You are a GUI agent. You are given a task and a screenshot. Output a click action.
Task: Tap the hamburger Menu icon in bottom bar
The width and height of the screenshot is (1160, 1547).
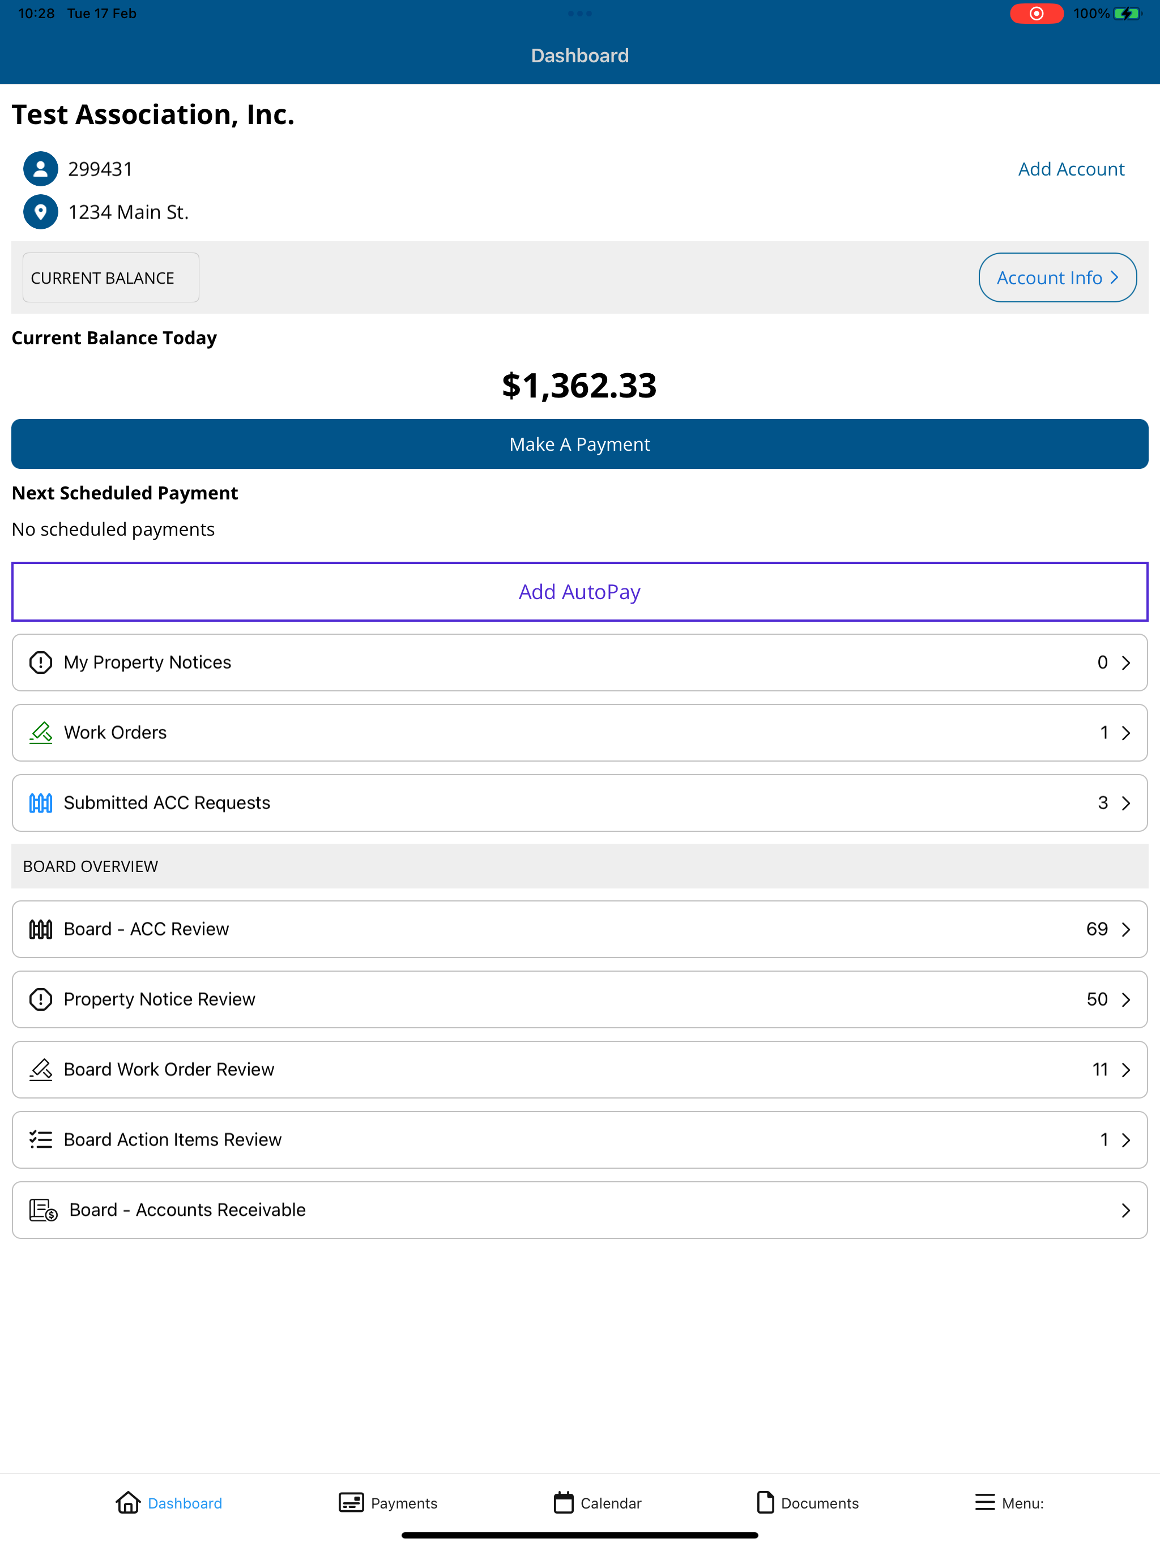pos(985,1502)
